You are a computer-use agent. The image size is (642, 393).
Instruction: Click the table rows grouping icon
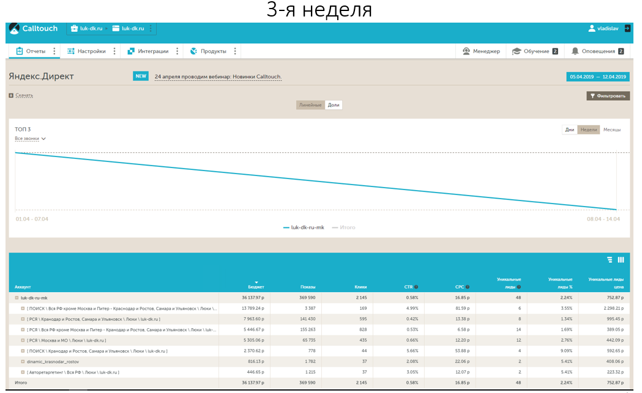(610, 260)
